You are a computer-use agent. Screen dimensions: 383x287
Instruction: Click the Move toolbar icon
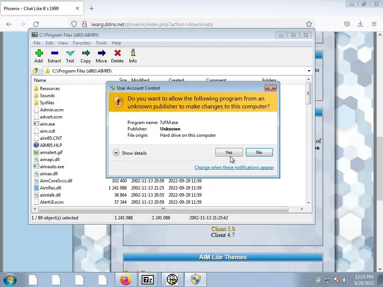[x=101, y=56]
